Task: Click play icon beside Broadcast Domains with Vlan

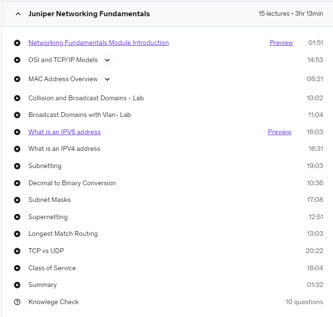Action: coord(17,115)
